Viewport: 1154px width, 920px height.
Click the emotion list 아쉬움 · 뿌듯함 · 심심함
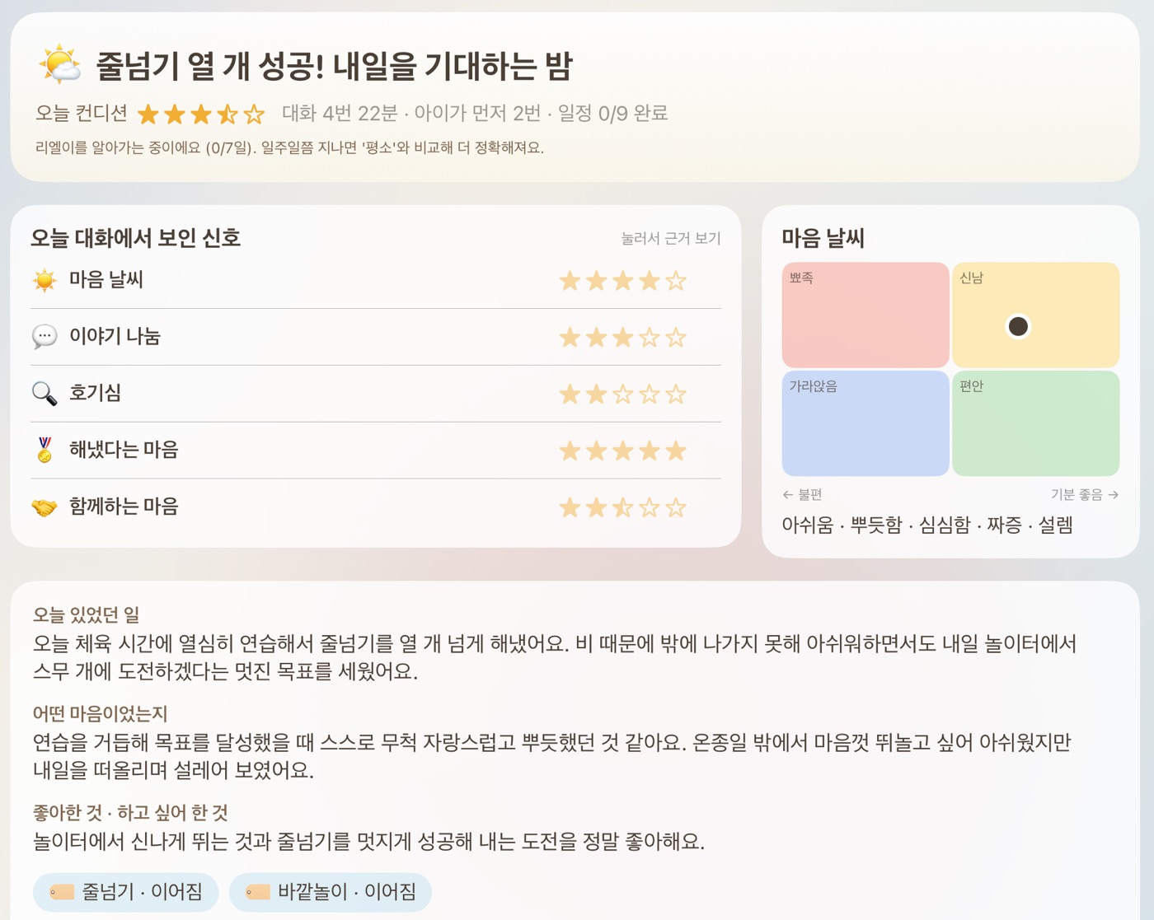coord(927,525)
